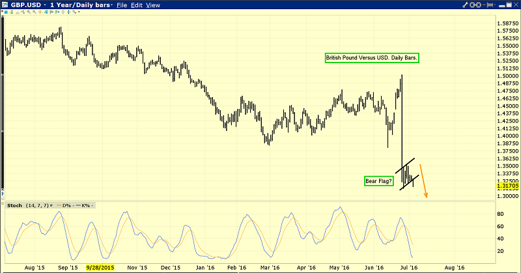Close the GBP.USD chart window
Viewport: 521px width, 273px height.
514,5
